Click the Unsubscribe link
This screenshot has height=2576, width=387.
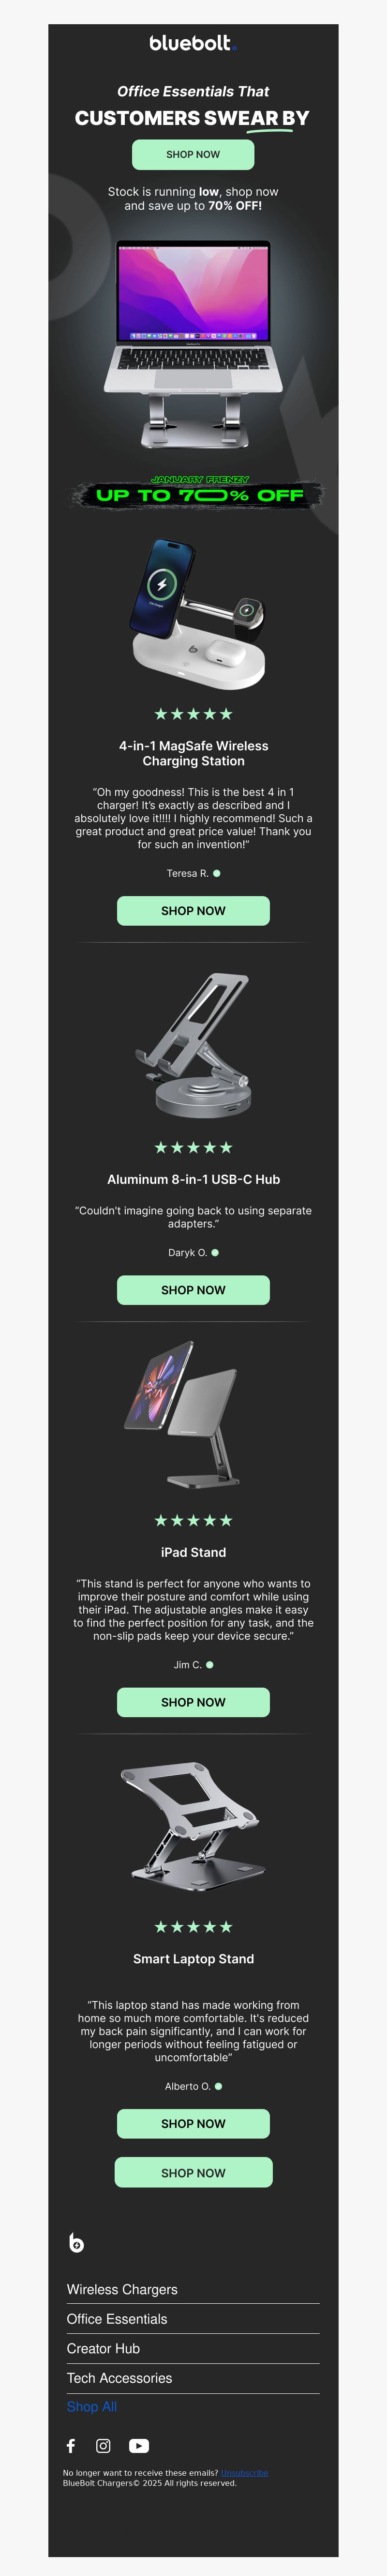click(244, 2472)
